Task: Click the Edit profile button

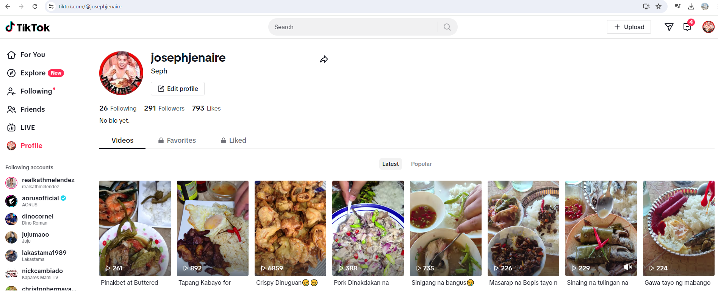Action: tap(178, 89)
